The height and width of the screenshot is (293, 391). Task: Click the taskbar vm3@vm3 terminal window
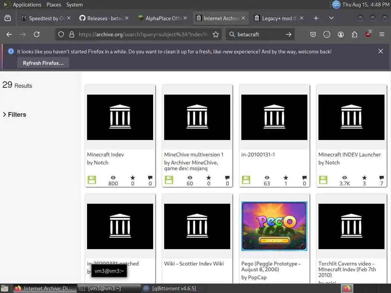(109, 288)
